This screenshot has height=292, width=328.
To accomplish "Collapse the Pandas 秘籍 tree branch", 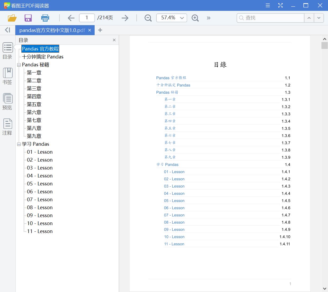I will coord(19,65).
